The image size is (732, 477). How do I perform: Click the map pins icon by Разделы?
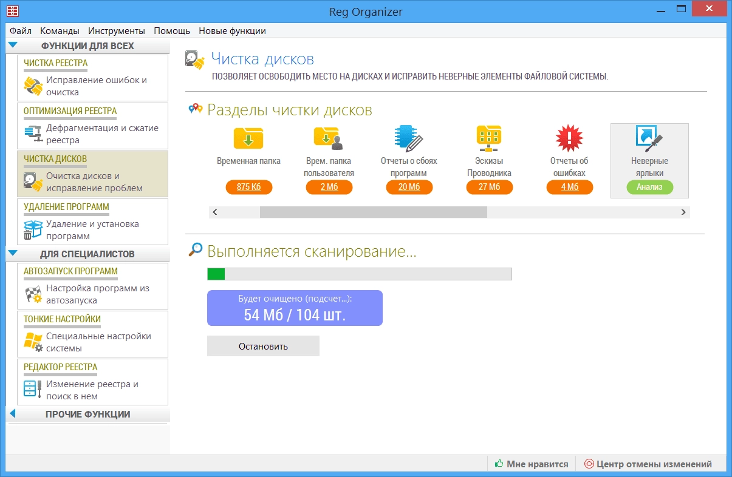[195, 109]
